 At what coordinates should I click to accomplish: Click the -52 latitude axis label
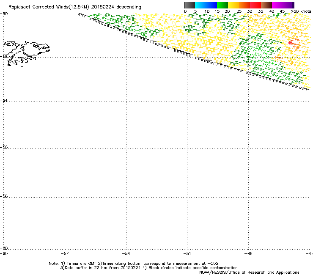(4, 56)
